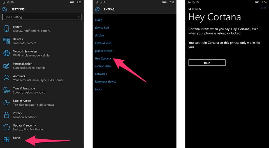Click signal icons in Settings screen status bar
269x148 pixels.
[x=8, y=3]
